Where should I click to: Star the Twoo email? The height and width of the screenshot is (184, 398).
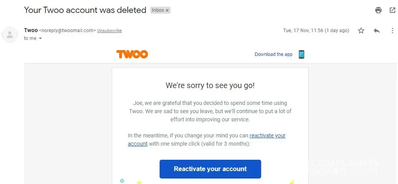click(361, 31)
